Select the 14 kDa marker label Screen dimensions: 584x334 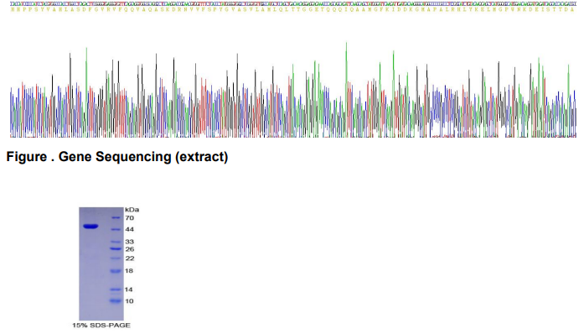click(129, 290)
